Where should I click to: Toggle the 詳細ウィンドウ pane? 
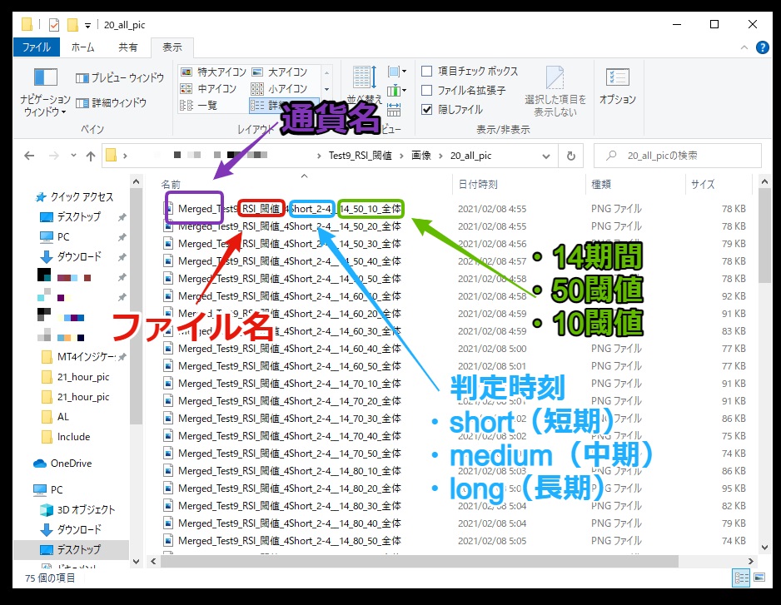(111, 103)
